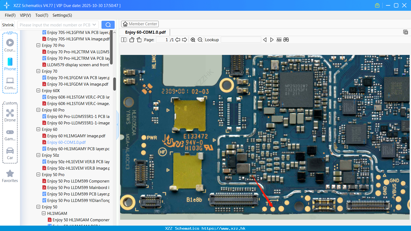
Task: Open Enjoy 50 Pro LLDM599 YiDianTong file
Action: [76, 201]
